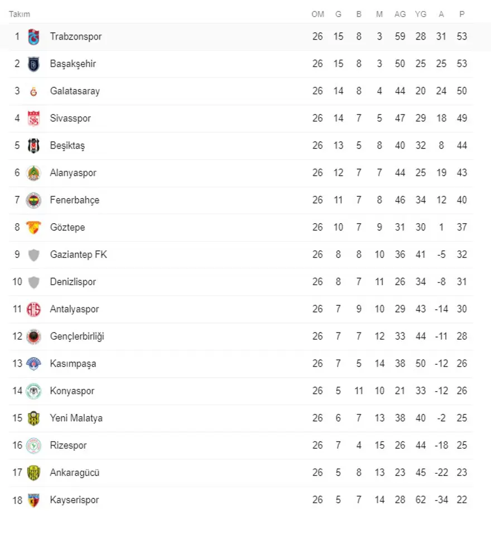491x549 pixels.
Task: Click the Beşiktaş club crest
Action: click(34, 146)
